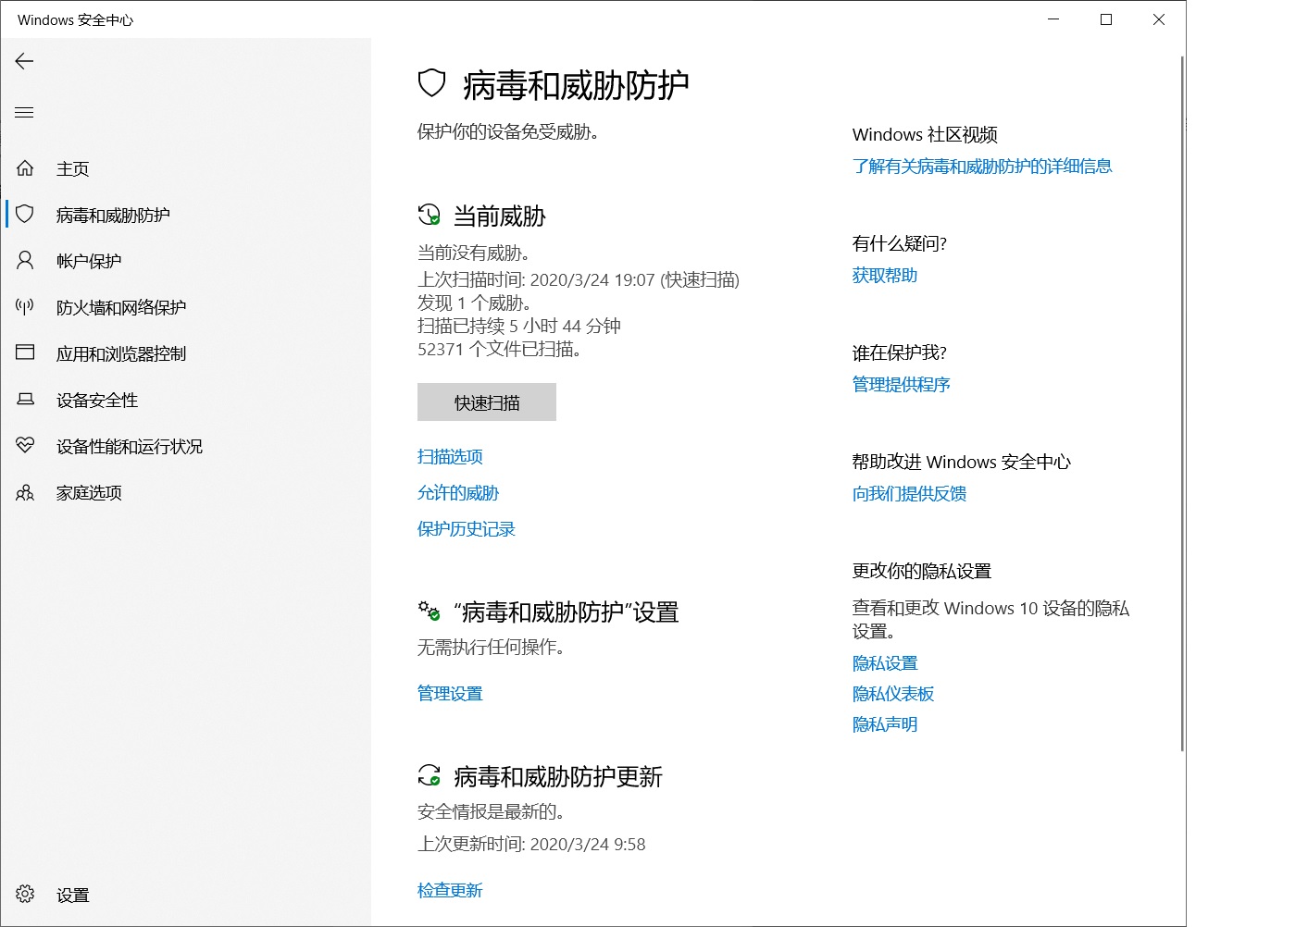Click the shield icon beside 病毒和威胁防护 in sidebar
The height and width of the screenshot is (927, 1308).
(x=25, y=215)
